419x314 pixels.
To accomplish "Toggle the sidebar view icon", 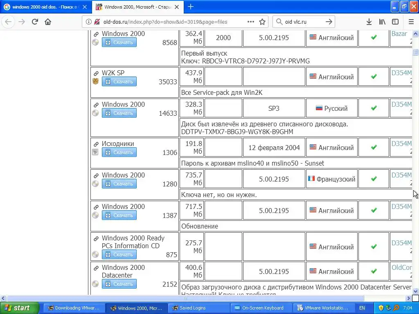I will (395, 22).
